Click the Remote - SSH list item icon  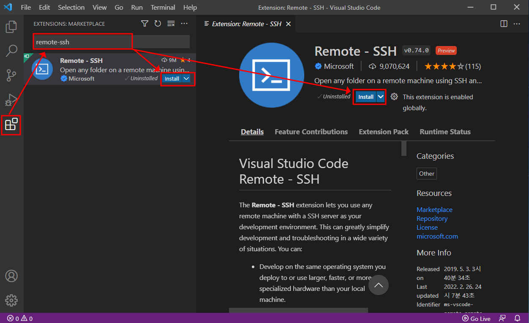point(42,69)
